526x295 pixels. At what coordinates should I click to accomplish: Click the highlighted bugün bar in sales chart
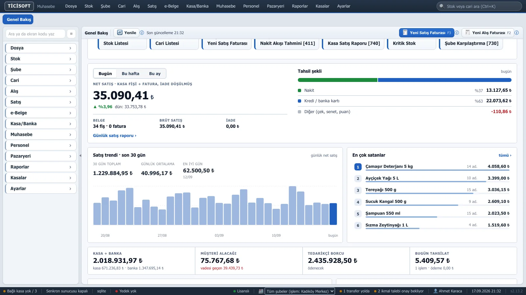(333, 214)
